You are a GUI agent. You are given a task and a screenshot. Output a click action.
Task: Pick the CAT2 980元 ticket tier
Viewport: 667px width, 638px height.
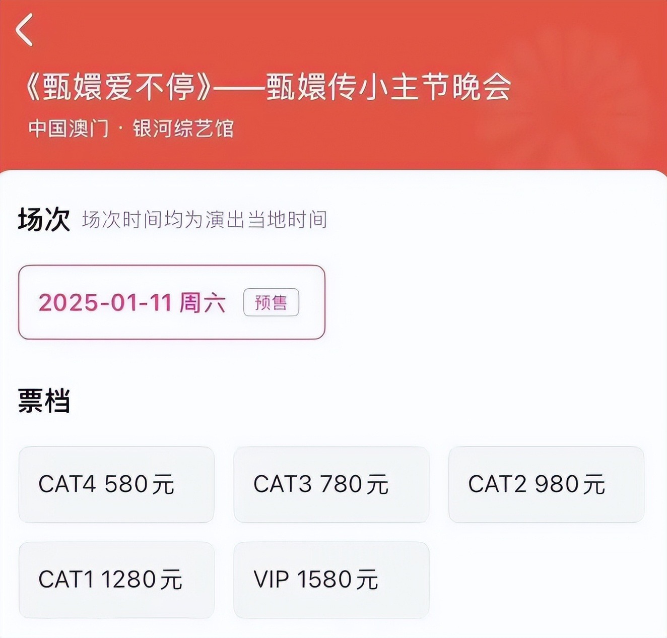click(546, 484)
